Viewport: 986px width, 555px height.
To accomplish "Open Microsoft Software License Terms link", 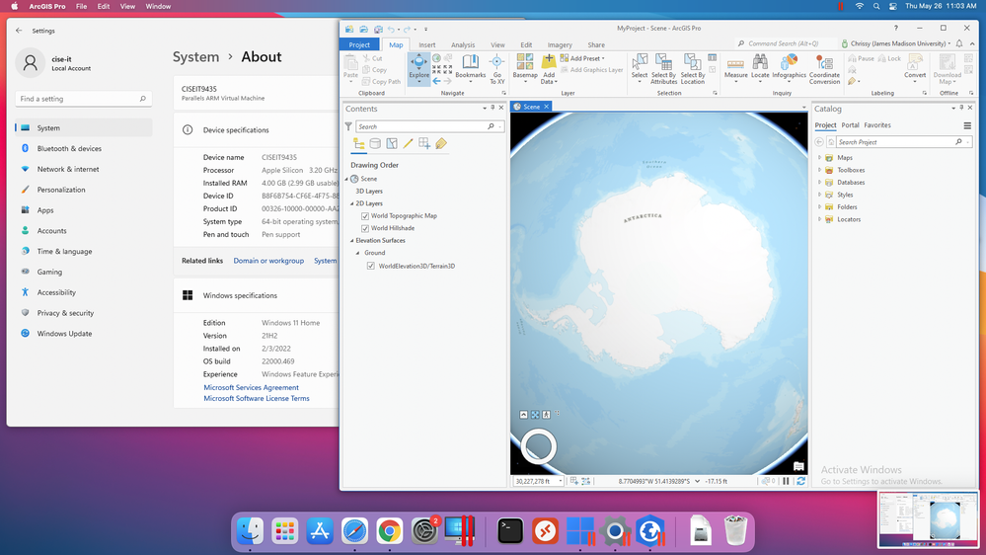I will (x=257, y=398).
